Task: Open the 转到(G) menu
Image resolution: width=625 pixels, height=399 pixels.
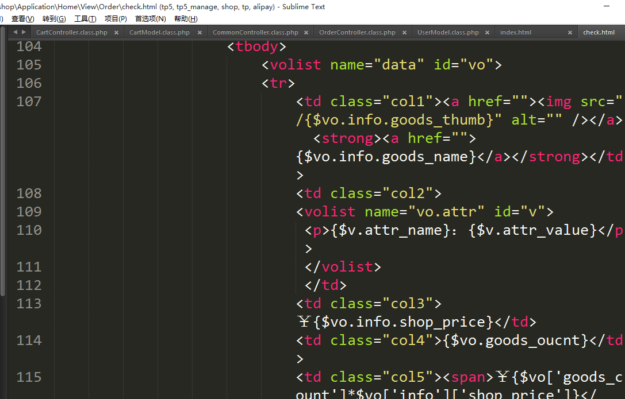Action: point(54,19)
